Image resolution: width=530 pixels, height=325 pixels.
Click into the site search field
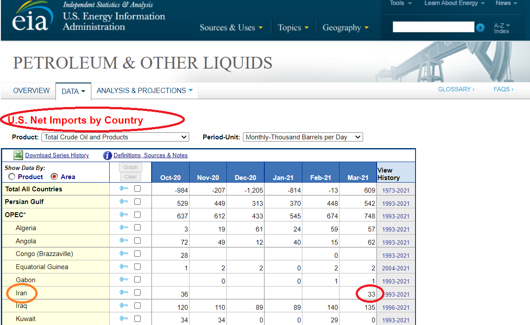[433, 27]
